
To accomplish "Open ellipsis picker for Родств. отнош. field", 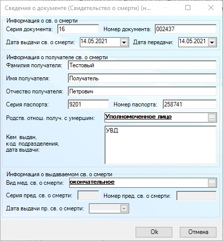I will click(x=212, y=118).
